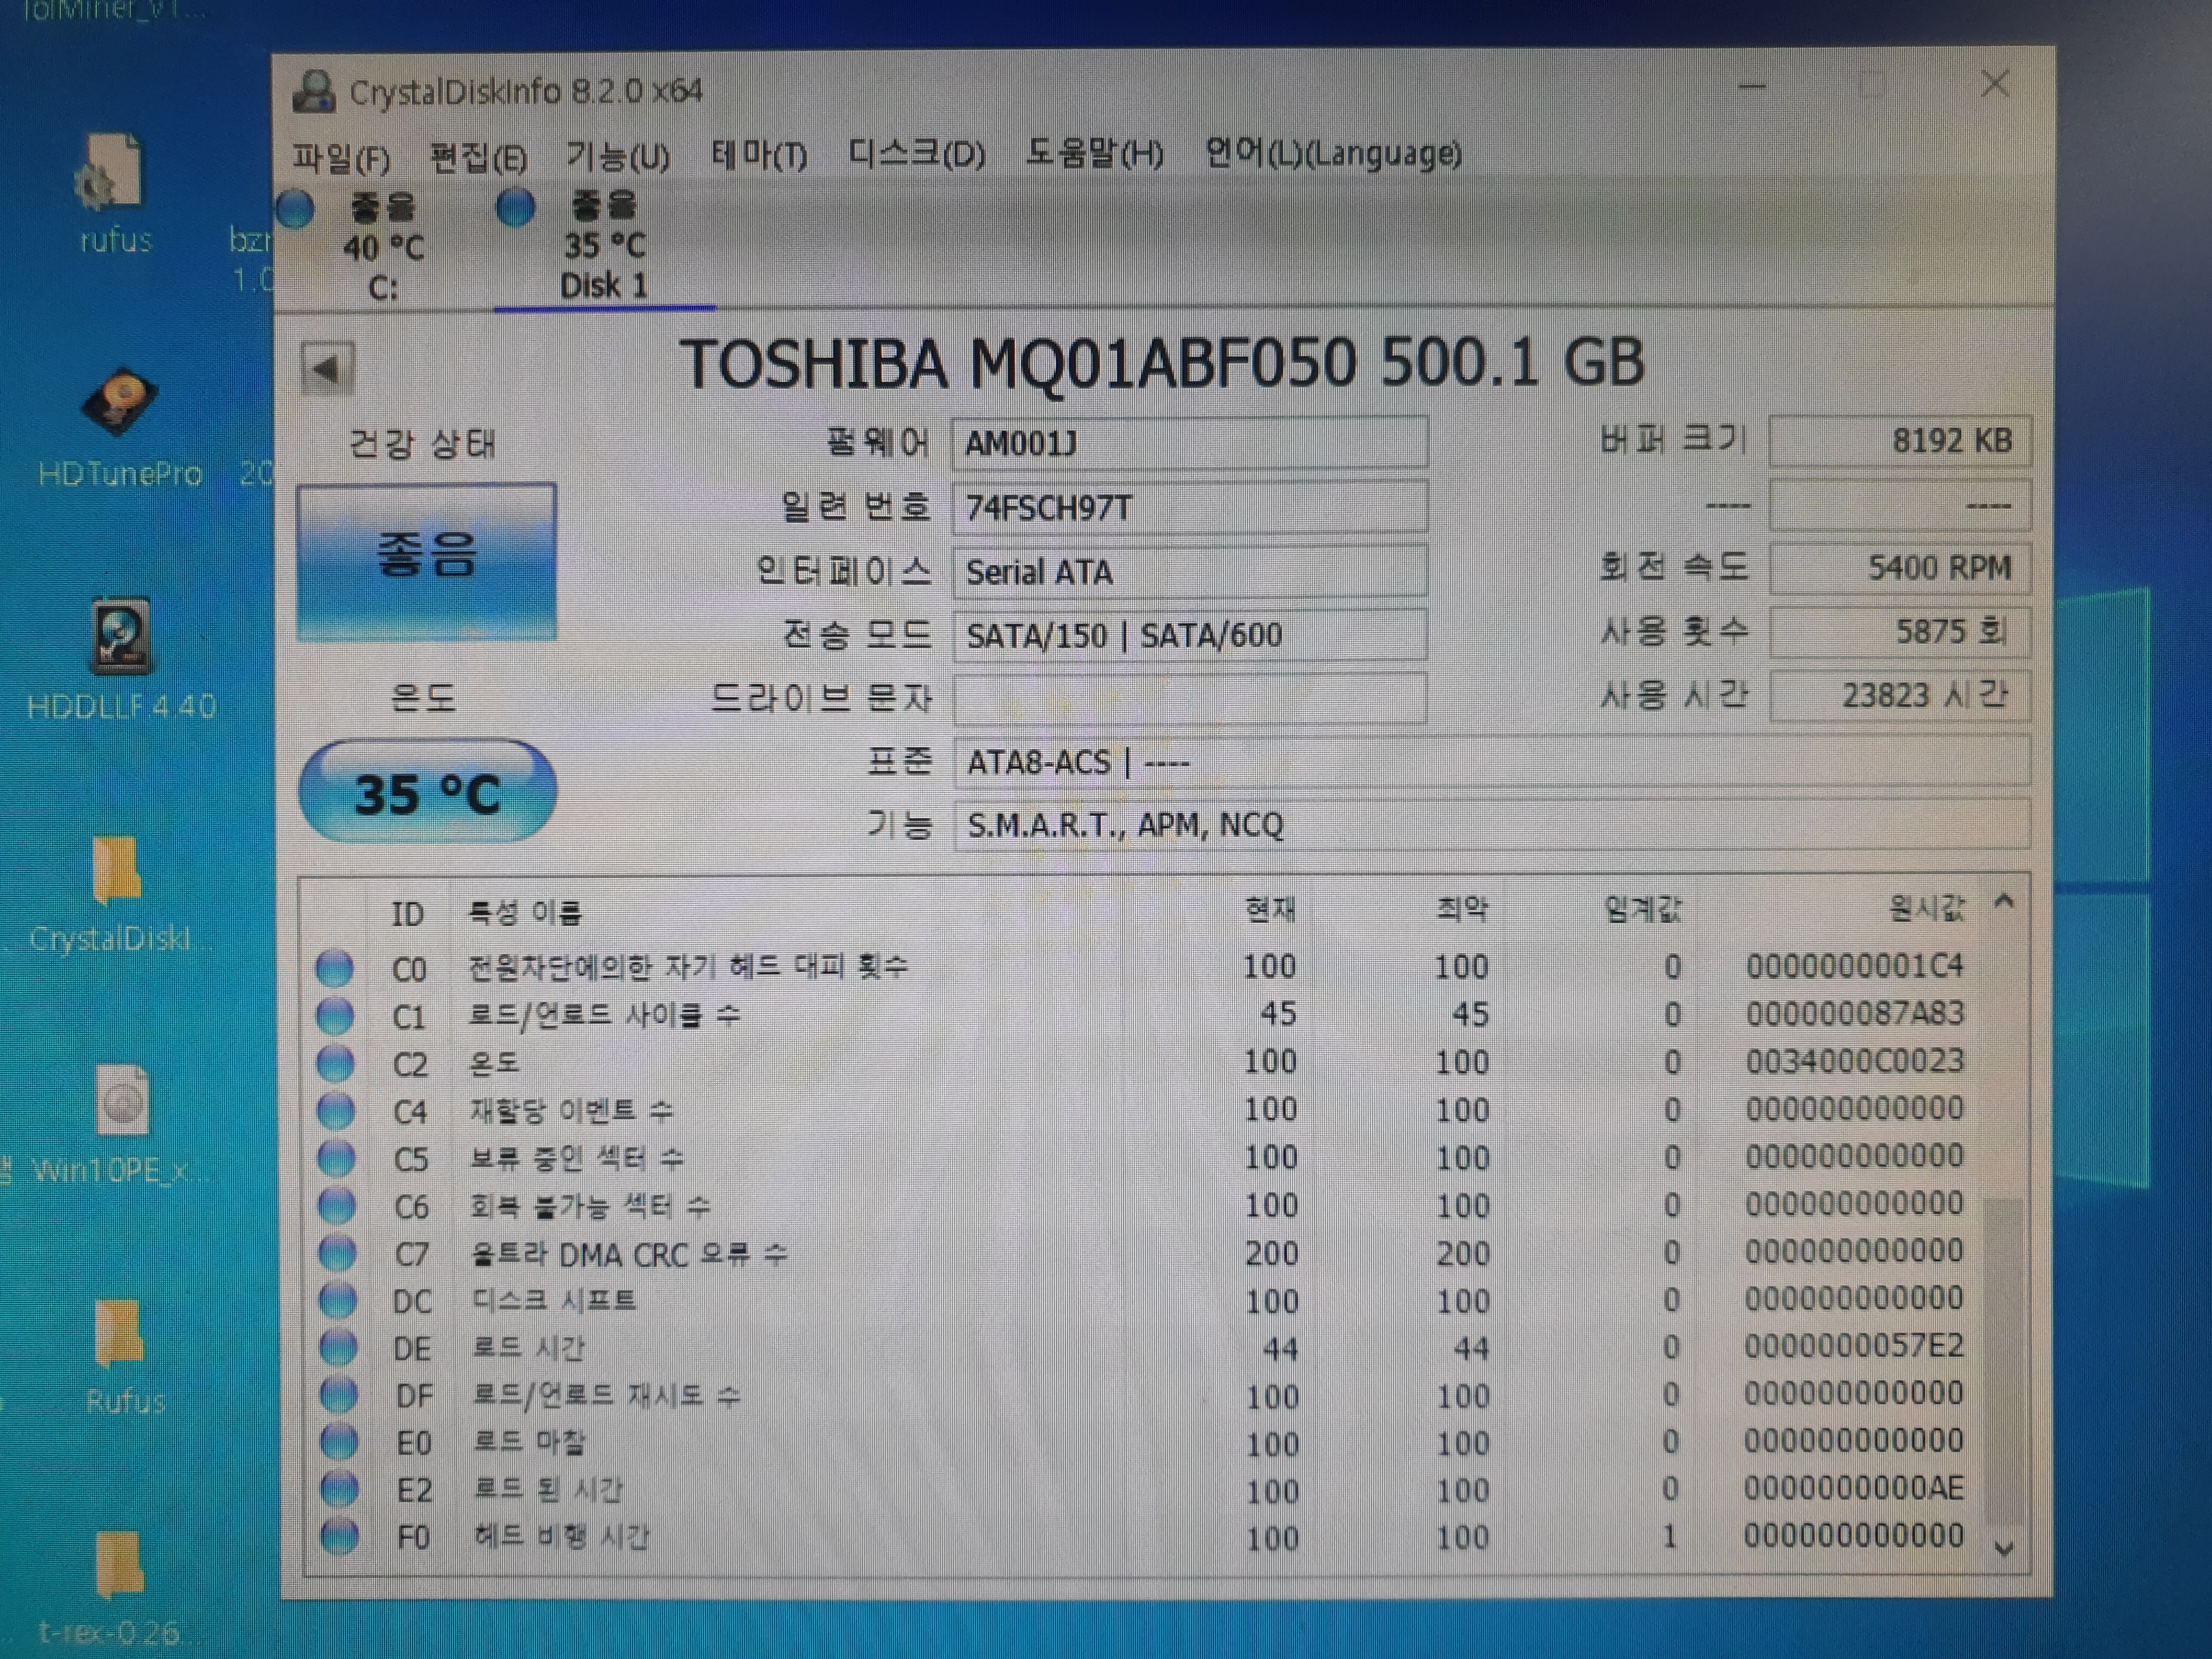Click the 펌웨어 field showing AM001J
This screenshot has height=1659, width=2212.
point(1190,443)
